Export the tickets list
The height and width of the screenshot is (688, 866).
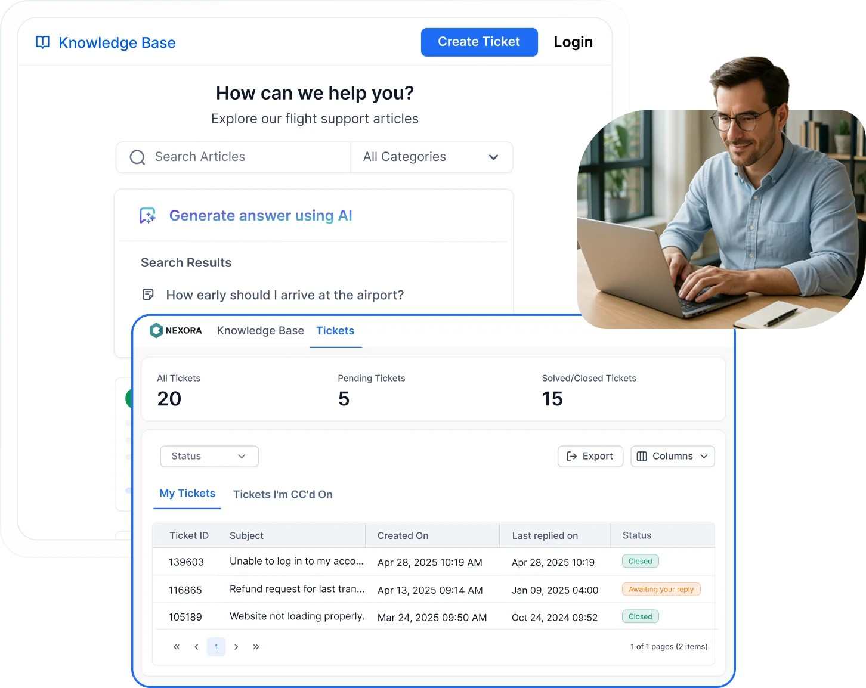pos(590,456)
